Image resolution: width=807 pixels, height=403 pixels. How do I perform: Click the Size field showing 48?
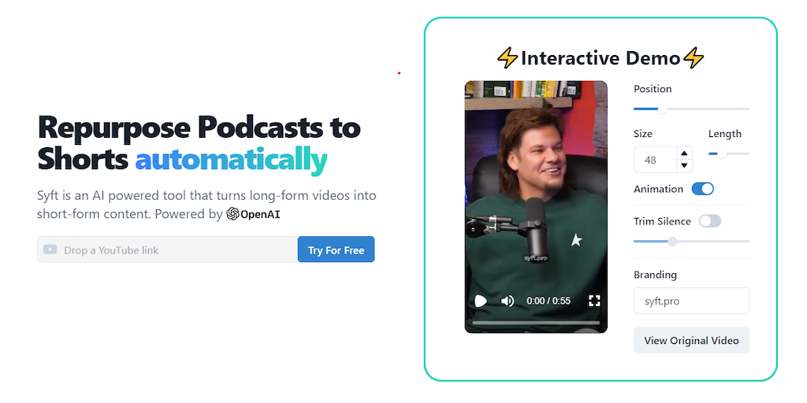(656, 160)
